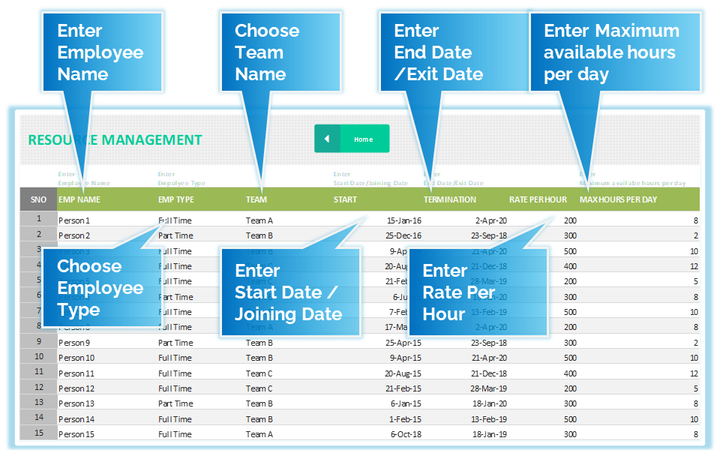Open the Full Time type for Person 1
Screen dimensions: 720x450
(x=175, y=220)
